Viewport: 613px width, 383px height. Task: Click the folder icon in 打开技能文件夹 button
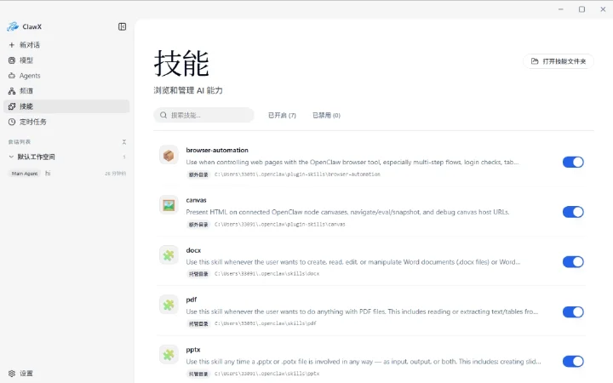[535, 61]
